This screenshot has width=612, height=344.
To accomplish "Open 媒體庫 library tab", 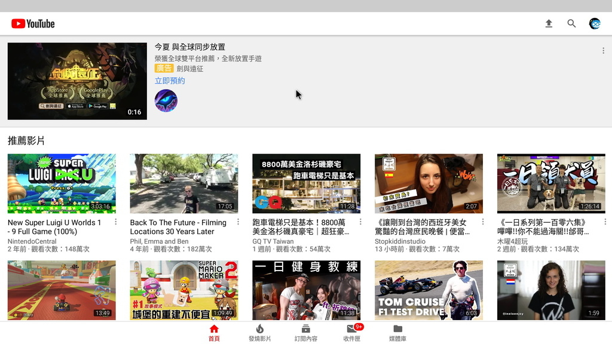I will (x=397, y=333).
